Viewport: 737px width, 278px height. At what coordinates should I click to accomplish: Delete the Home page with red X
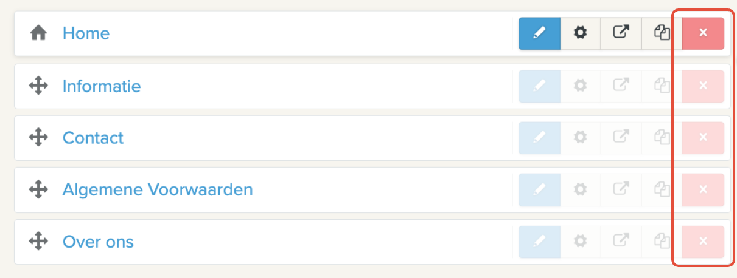(x=703, y=33)
